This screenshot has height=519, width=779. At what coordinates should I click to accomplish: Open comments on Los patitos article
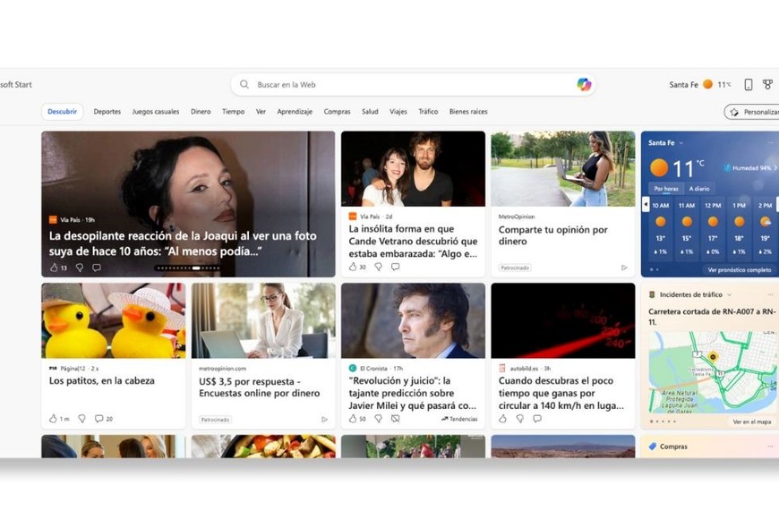pyautogui.click(x=99, y=419)
